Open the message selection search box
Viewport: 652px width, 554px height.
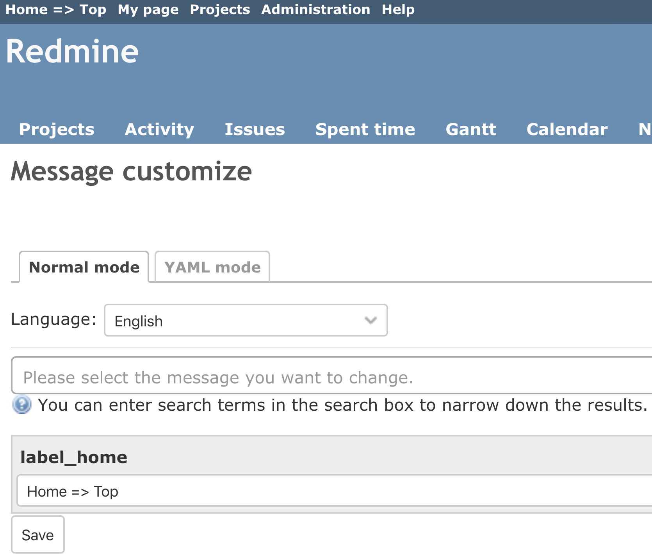(x=332, y=377)
